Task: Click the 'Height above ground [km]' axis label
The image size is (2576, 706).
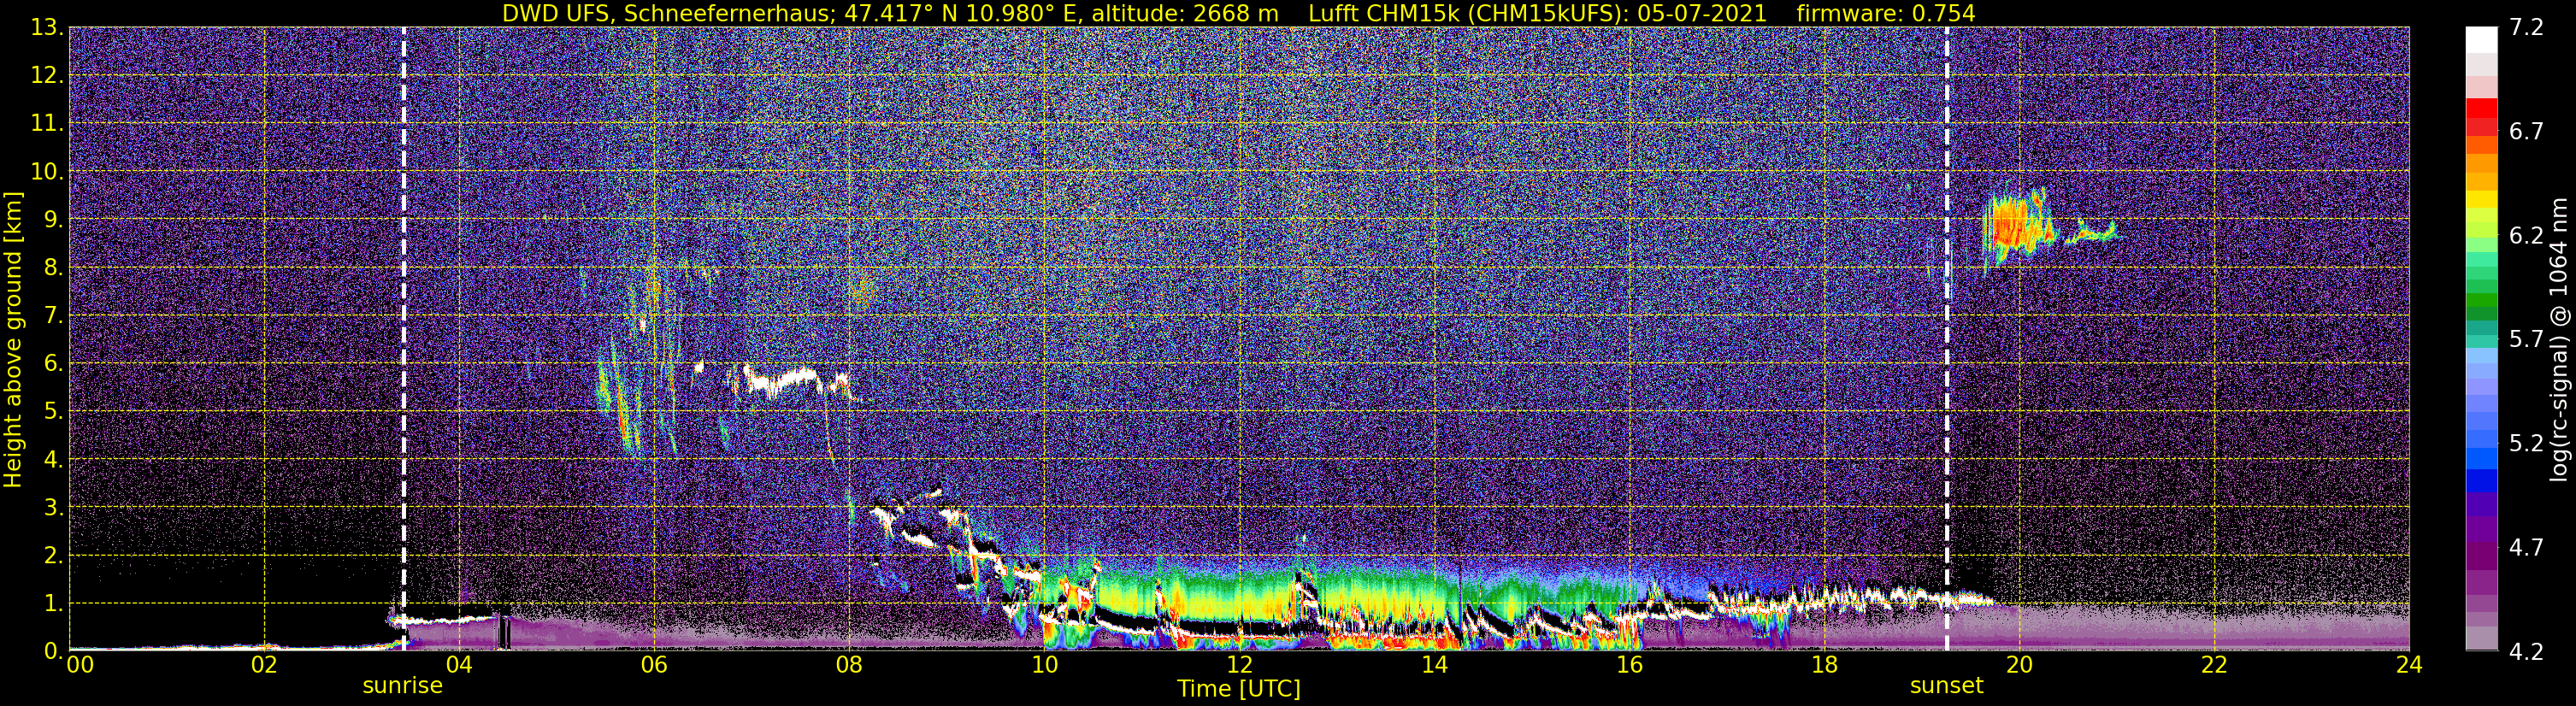Action: tap(13, 339)
